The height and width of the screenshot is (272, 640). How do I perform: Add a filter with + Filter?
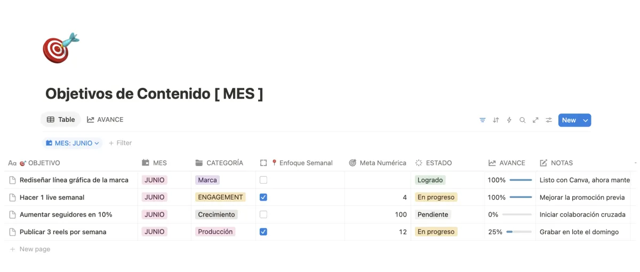(x=120, y=143)
